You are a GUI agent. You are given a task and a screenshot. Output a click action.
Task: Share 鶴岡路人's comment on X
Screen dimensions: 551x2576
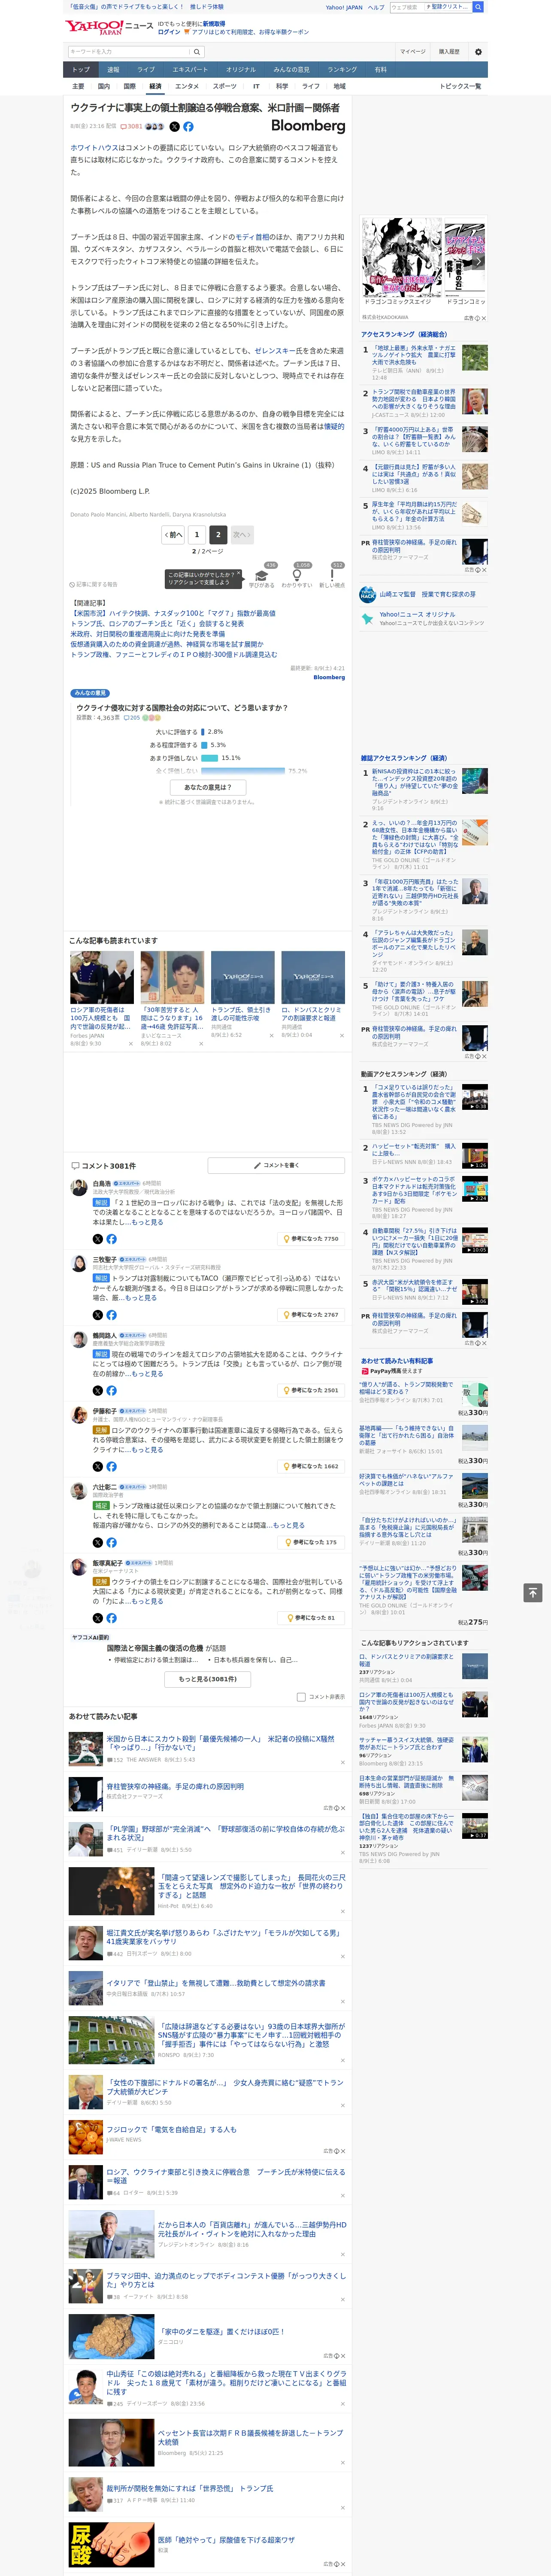click(x=98, y=1391)
